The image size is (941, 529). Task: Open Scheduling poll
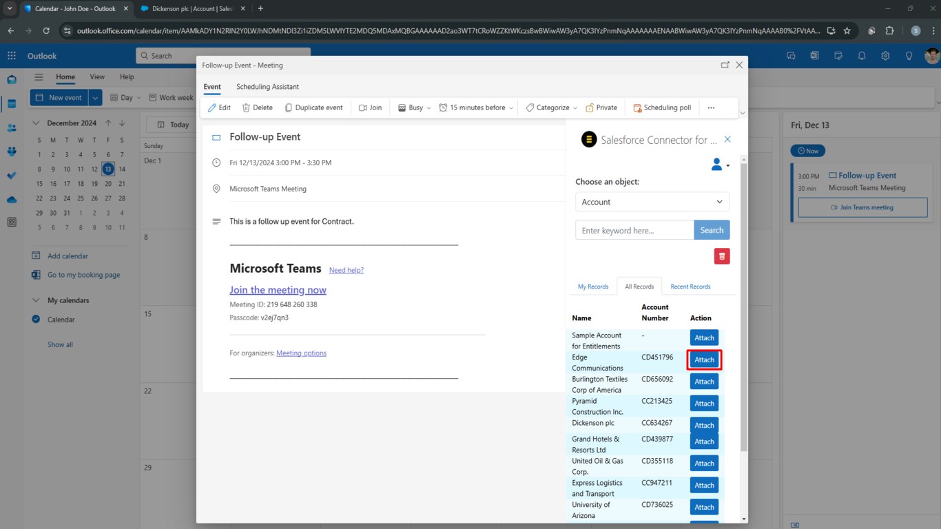click(x=662, y=107)
